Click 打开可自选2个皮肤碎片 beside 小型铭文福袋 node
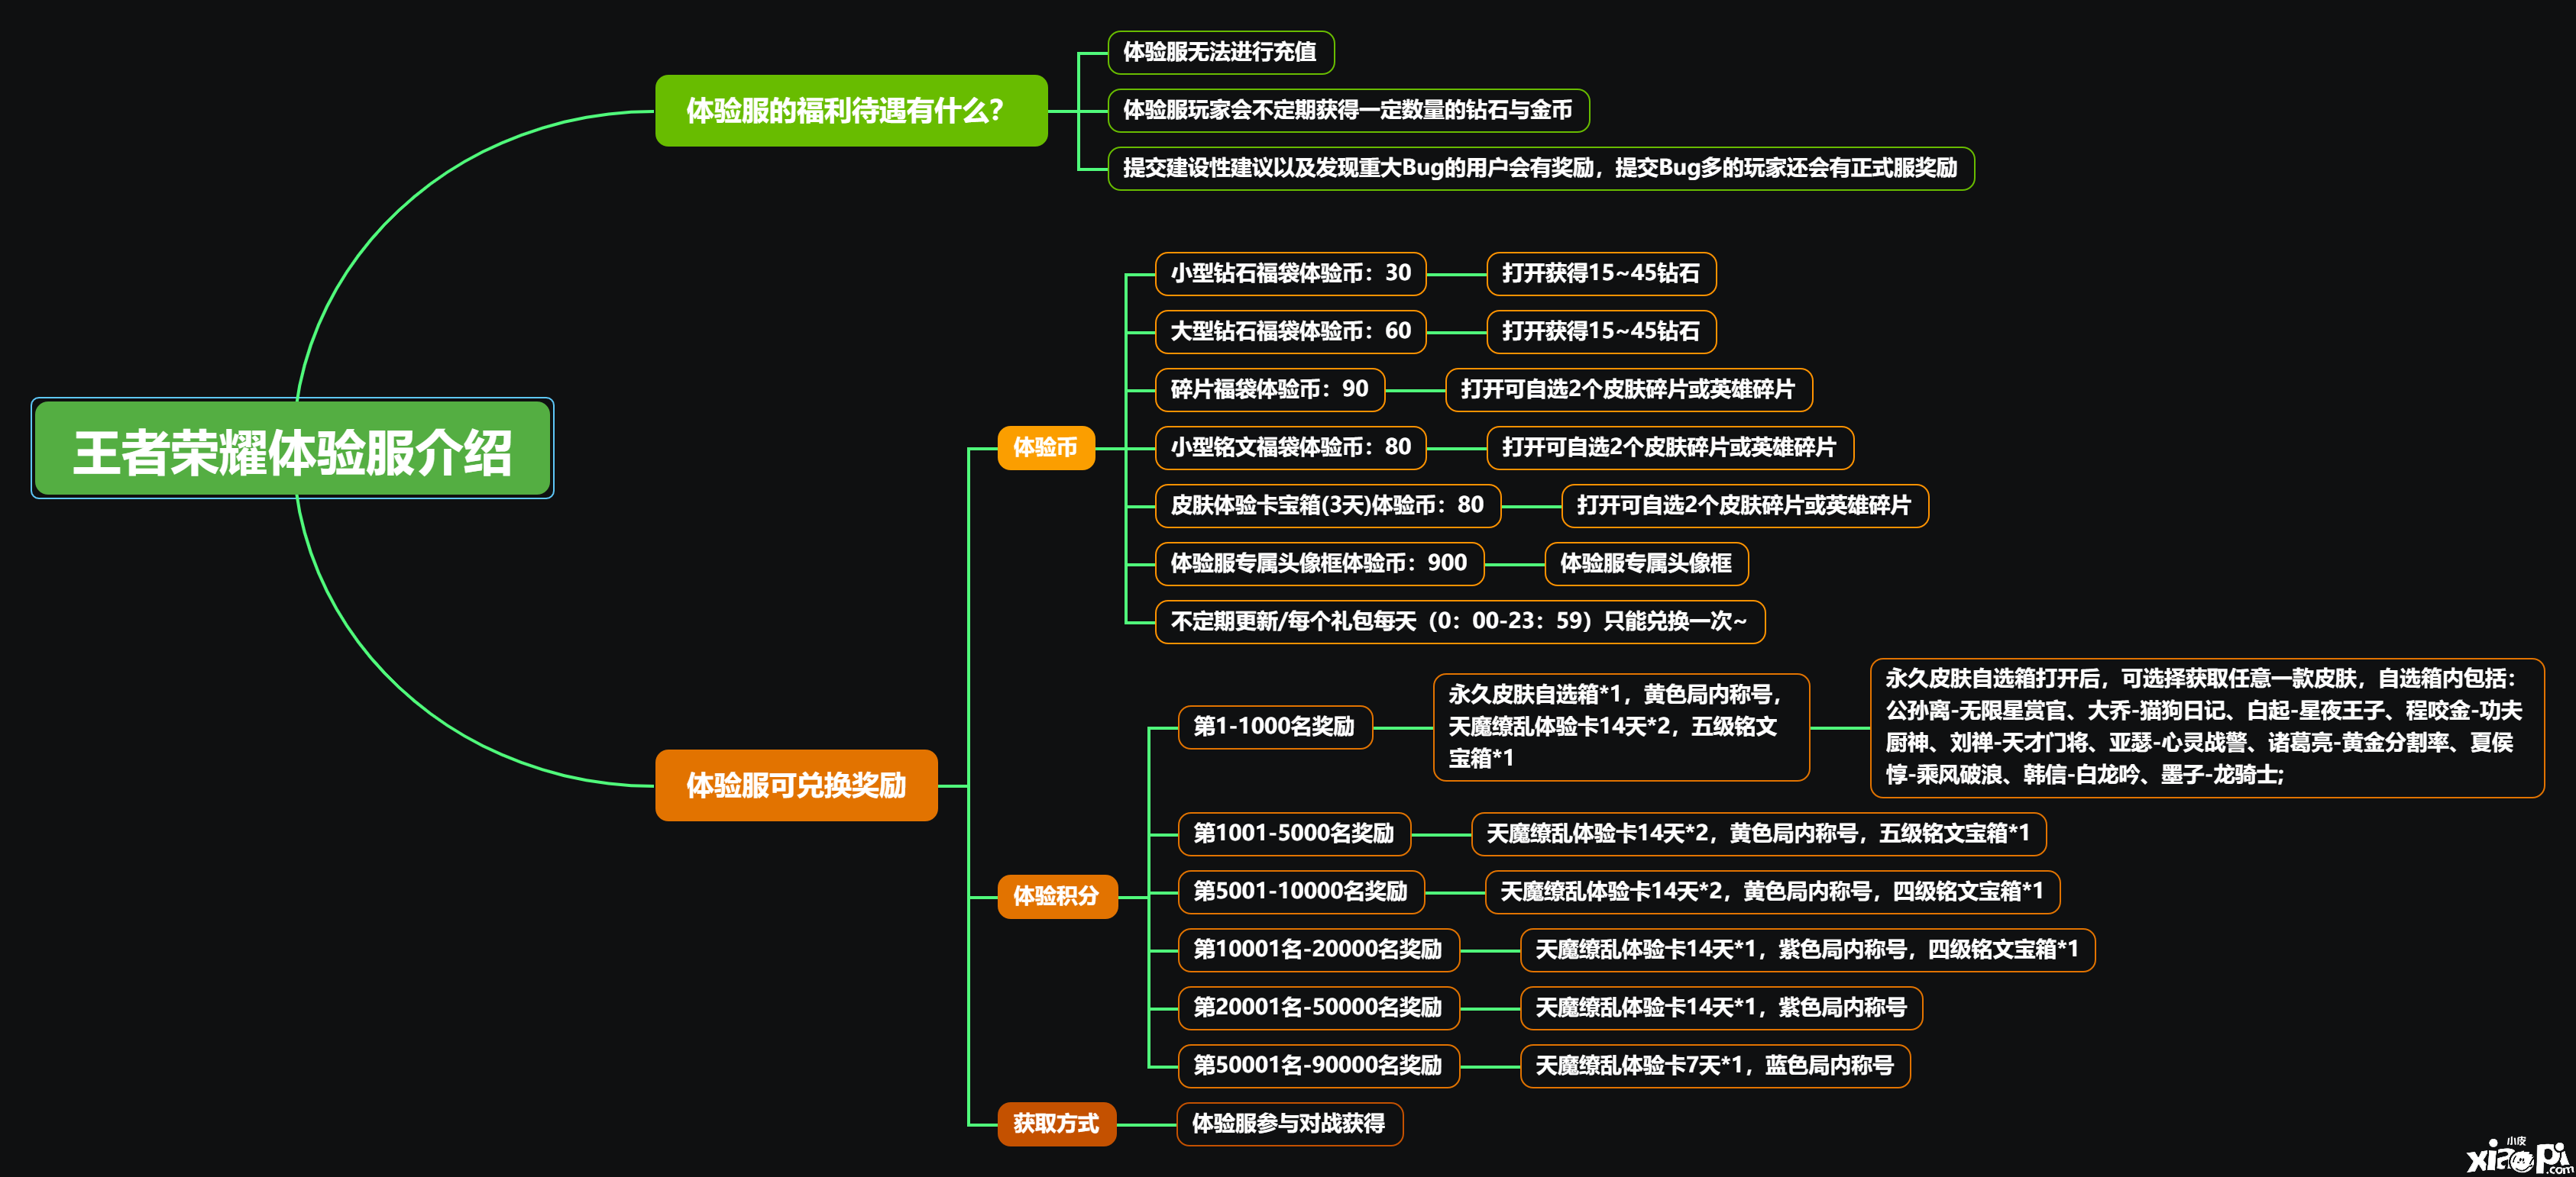Screen dimensions: 2576x1177 tap(1670, 447)
